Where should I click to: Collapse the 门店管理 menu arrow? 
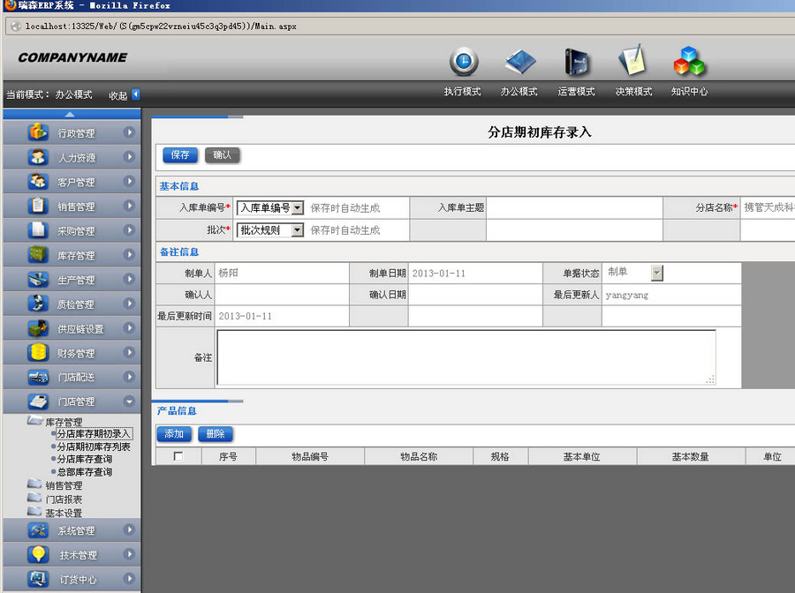[129, 402]
